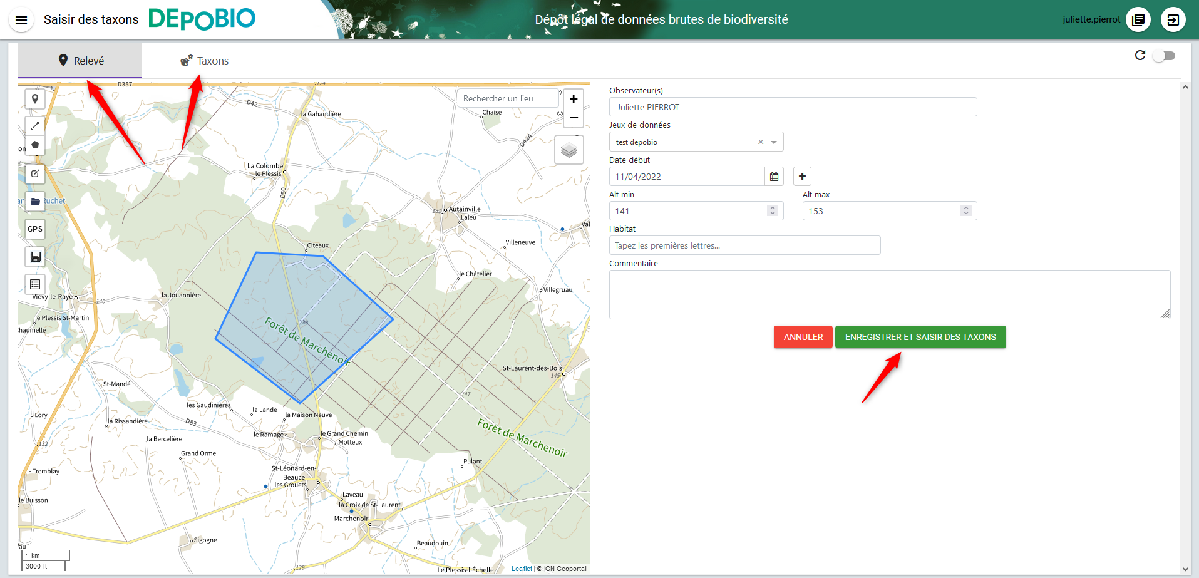This screenshot has height=578, width=1199.
Task: Expand the Jeux de données dropdown
Action: (x=774, y=142)
